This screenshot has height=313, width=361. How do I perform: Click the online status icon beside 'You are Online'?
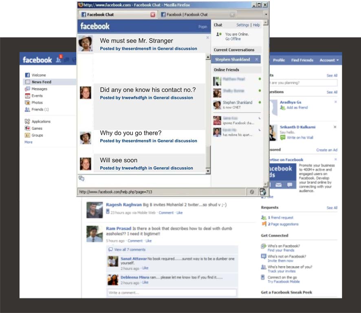(x=219, y=34)
